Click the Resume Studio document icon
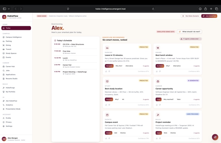Image resolution: width=221 pixels, height=143 pixels. 4,79
